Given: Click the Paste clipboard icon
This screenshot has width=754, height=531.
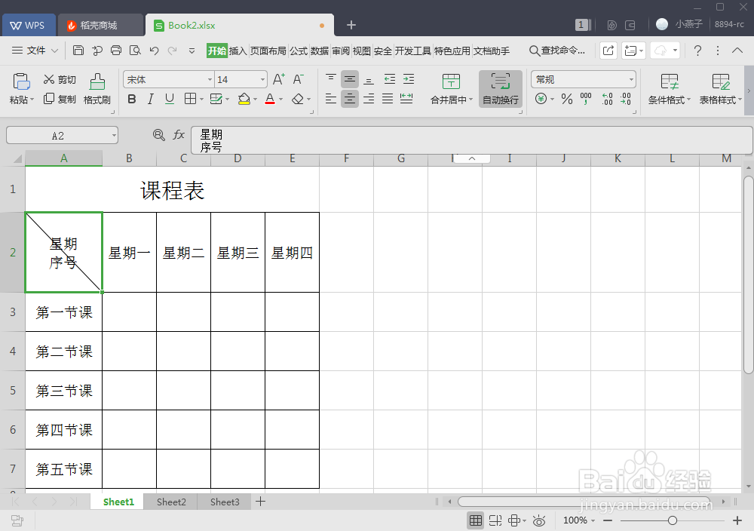Looking at the screenshot, I should 21,81.
